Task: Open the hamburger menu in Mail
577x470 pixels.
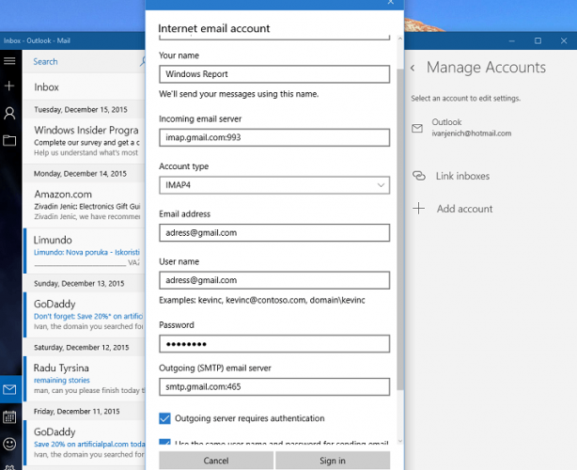Action: click(x=9, y=61)
